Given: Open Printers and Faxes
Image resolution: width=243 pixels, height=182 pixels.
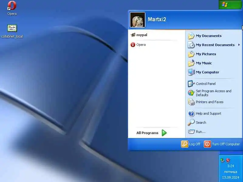Looking at the screenshot, I should pyautogui.click(x=214, y=102).
